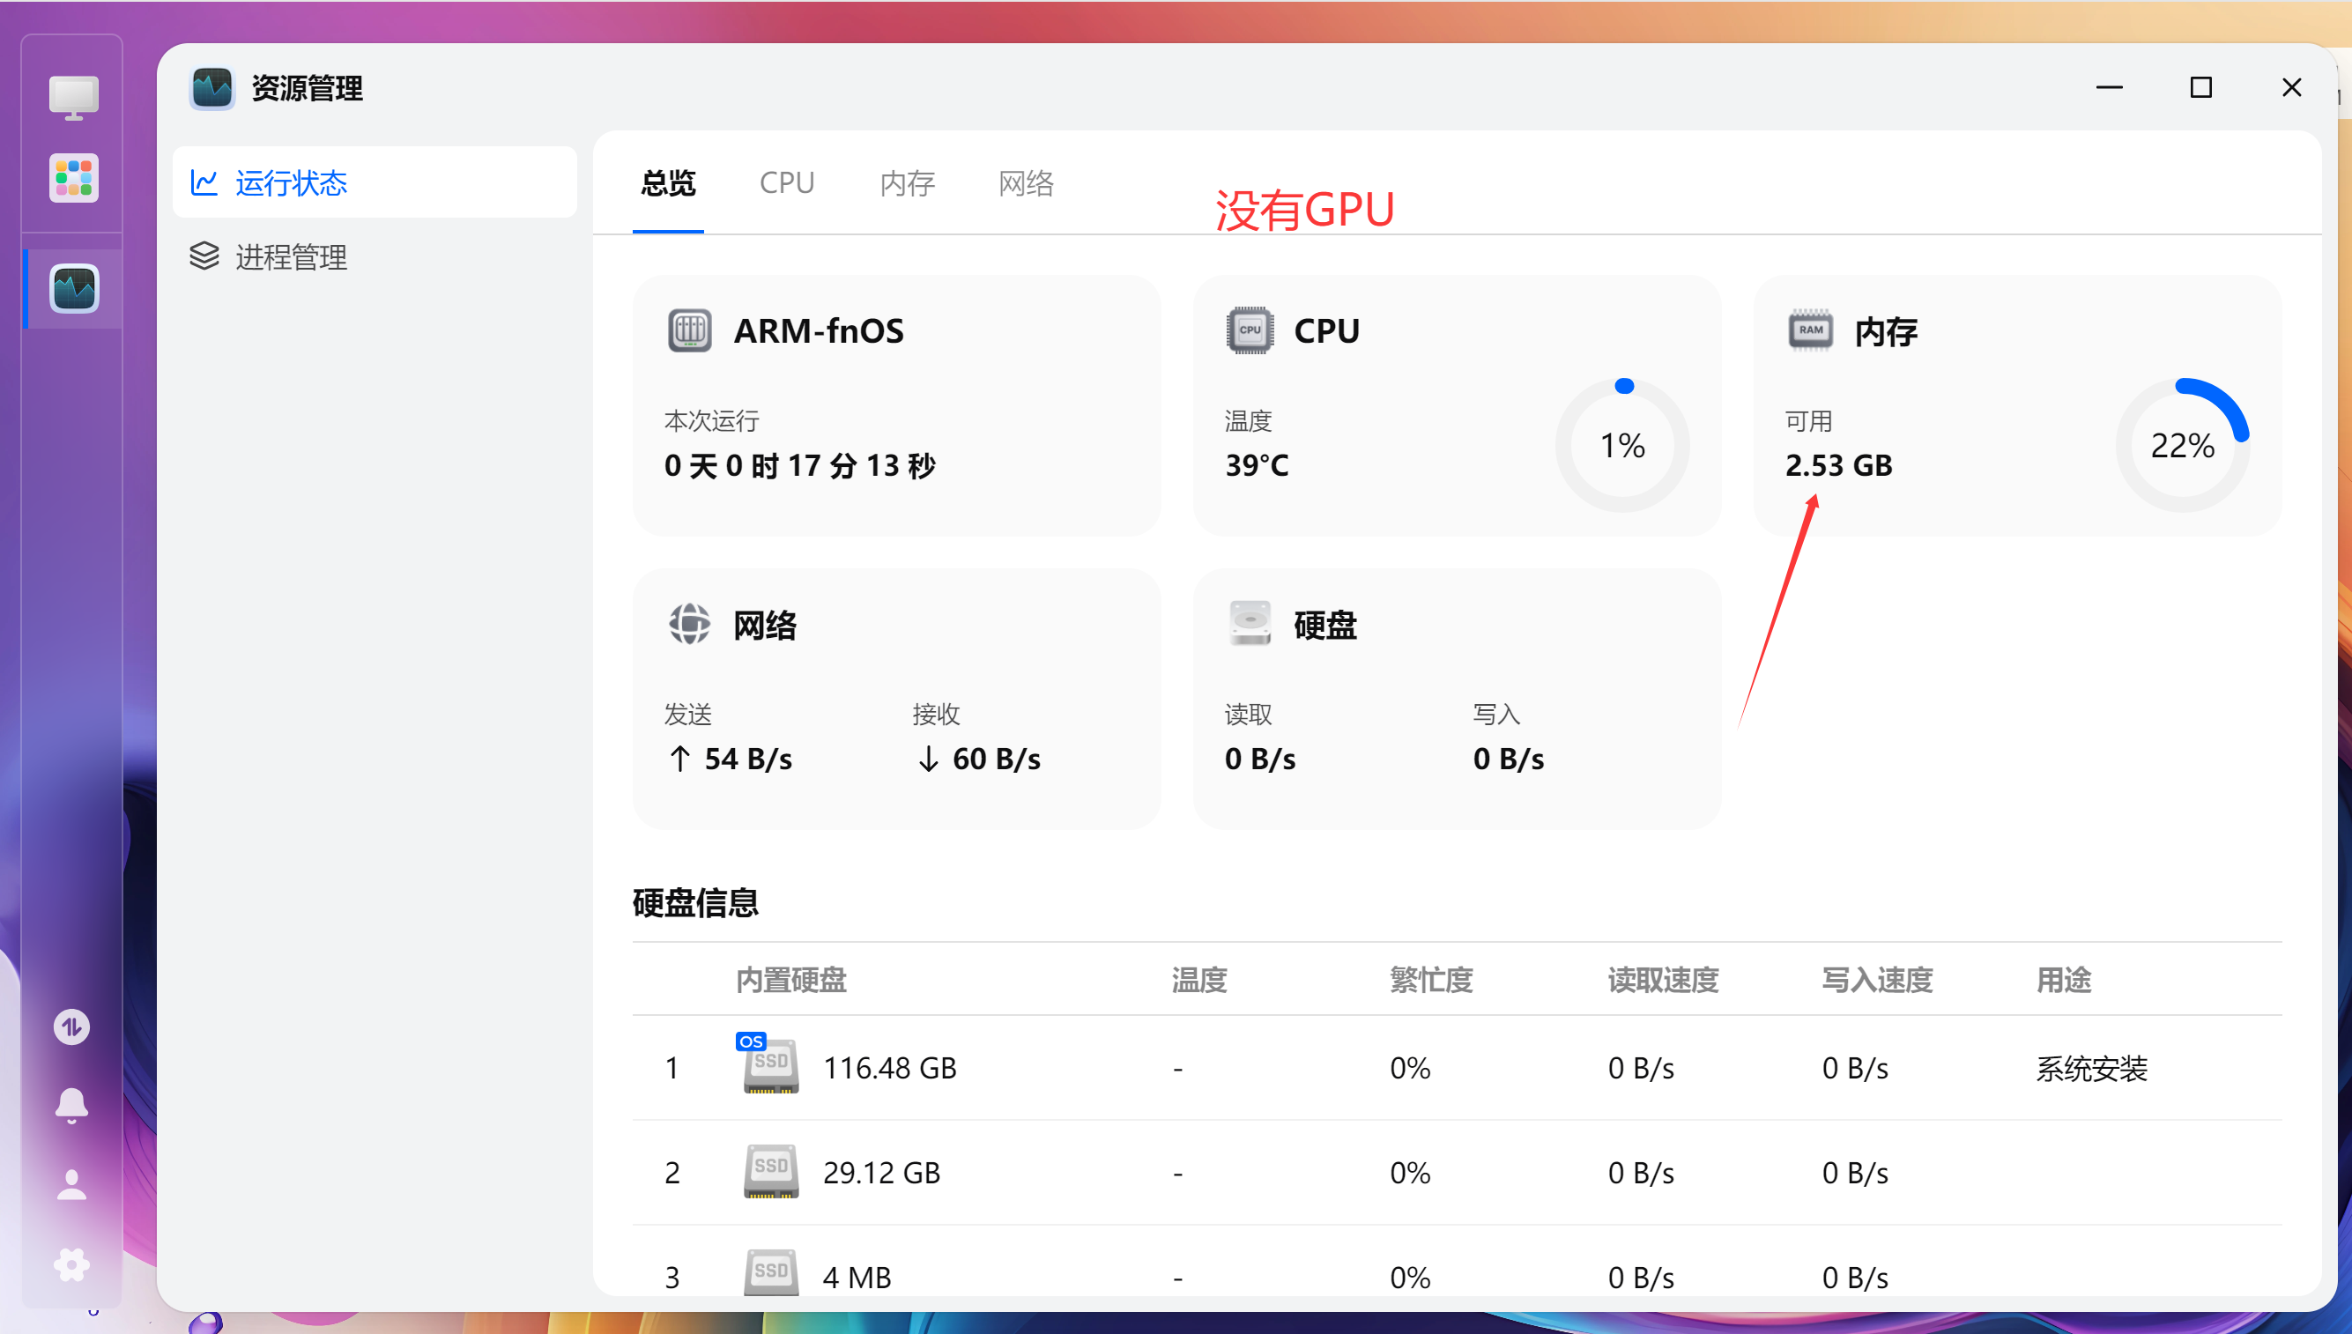Click the RAM memory icon

pos(1811,330)
